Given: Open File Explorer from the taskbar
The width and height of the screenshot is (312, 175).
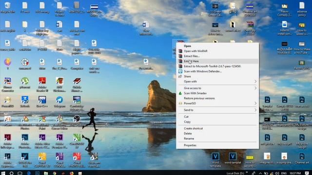Looking at the screenshot, I should click(46, 173).
